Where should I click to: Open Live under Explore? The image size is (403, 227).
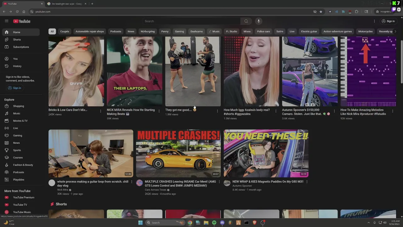click(x=21, y=128)
